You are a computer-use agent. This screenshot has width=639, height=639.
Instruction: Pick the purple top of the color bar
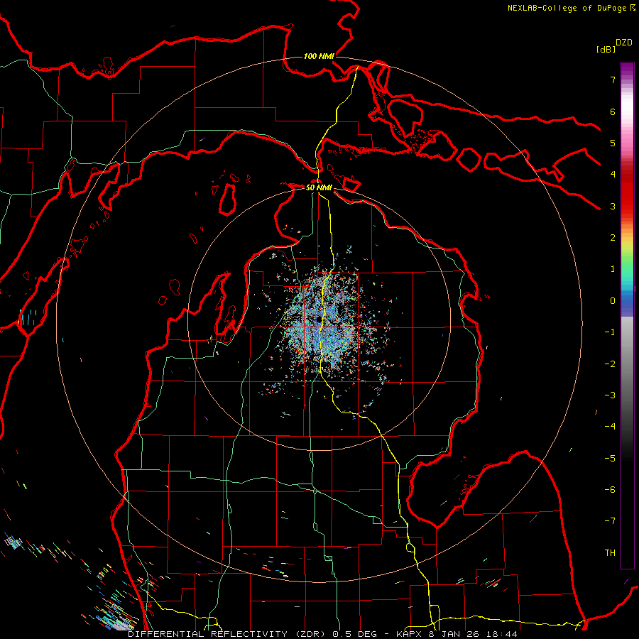coord(627,68)
